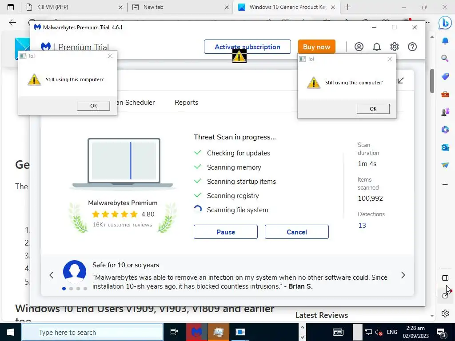Open Malwarebytes settings gear
455x341 pixels.
coord(395,47)
